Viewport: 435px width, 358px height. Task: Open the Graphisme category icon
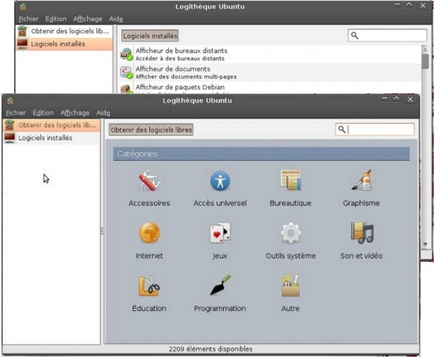pos(362,180)
